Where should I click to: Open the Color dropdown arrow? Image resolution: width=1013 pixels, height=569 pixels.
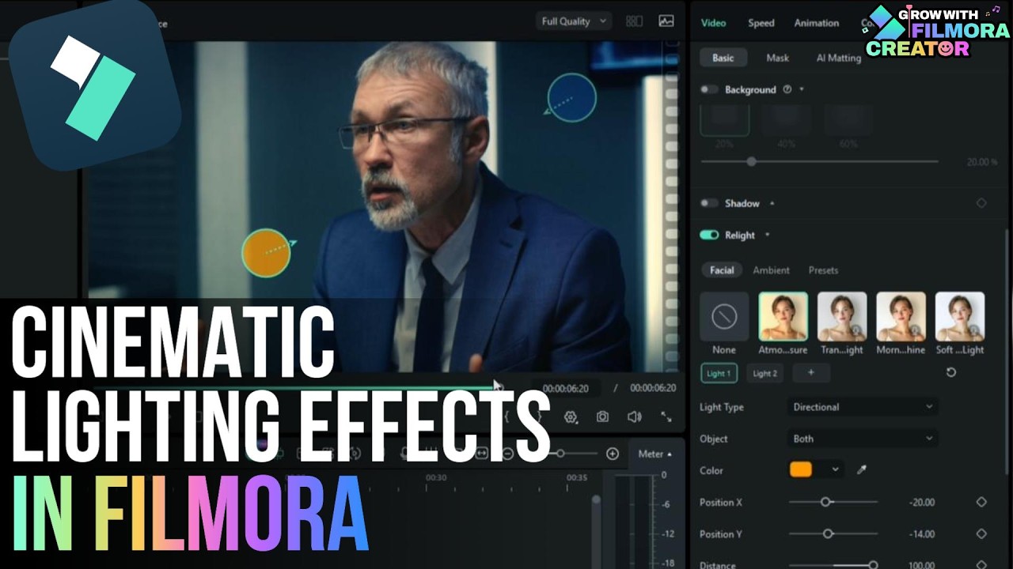(835, 469)
